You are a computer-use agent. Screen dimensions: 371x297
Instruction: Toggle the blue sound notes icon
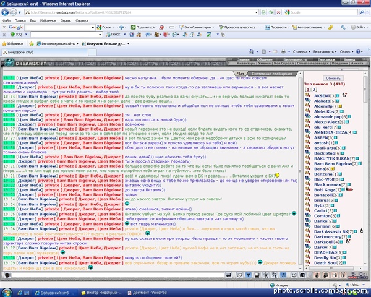(x=283, y=275)
